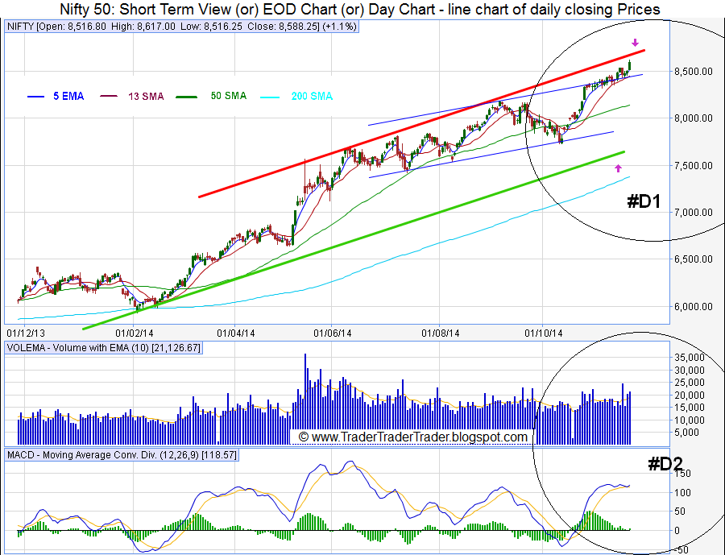
Task: Click the 6,000.00 price axis label
Action: (693, 306)
